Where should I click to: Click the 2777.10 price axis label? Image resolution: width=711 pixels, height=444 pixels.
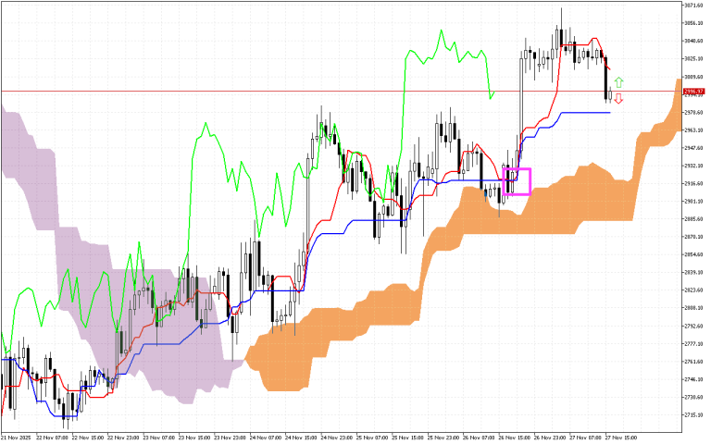pos(693,343)
